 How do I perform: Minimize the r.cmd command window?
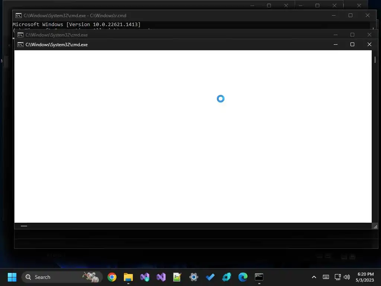coord(334,15)
